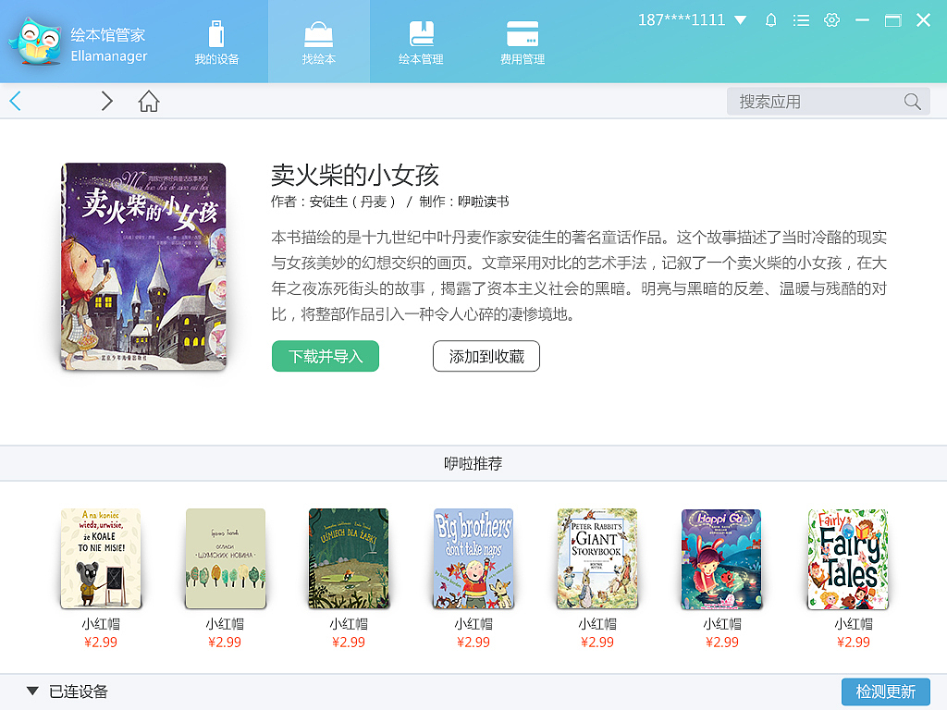The height and width of the screenshot is (710, 947).
Task: Click the home navigation icon
Action: 148,102
